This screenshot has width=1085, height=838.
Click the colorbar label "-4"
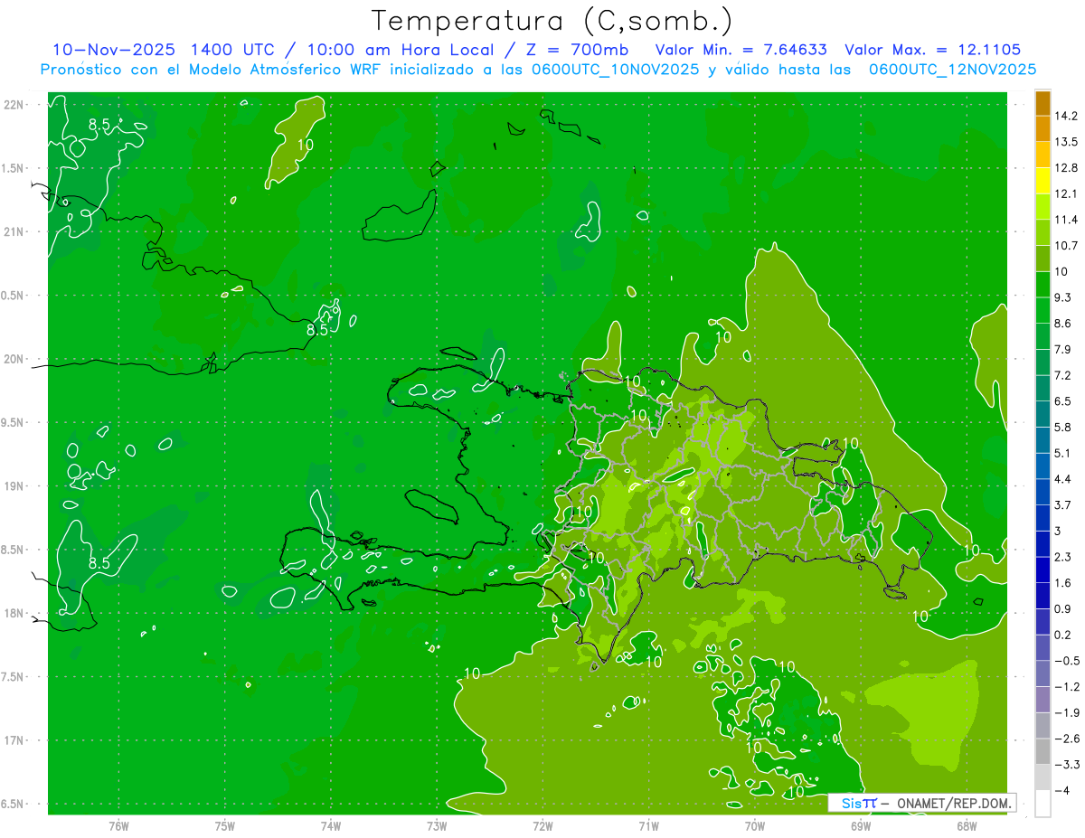pos(1063,790)
